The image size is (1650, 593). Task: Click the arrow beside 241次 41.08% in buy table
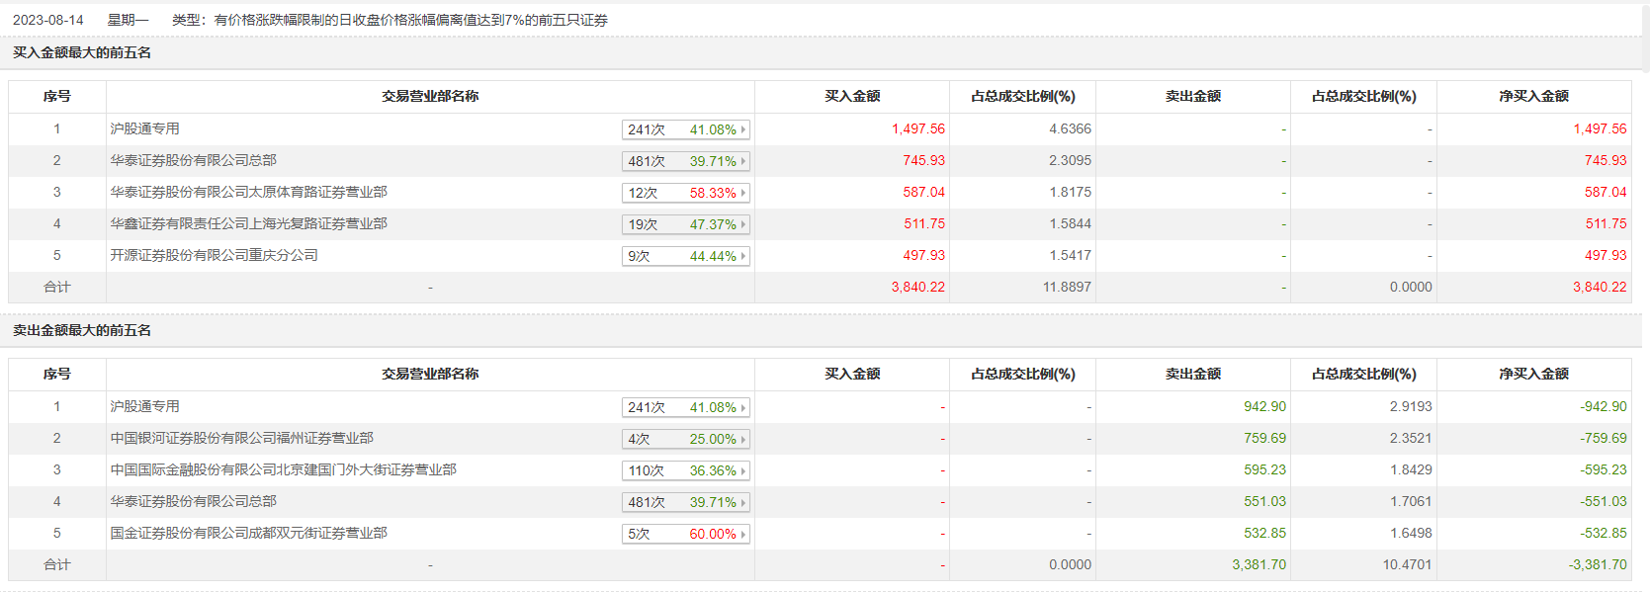pos(743,129)
